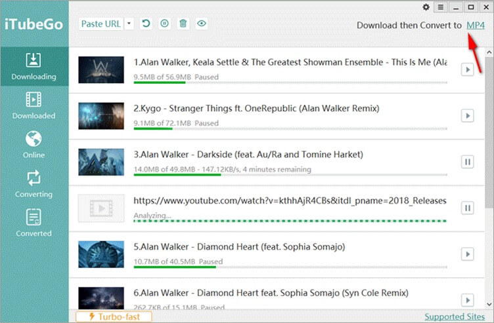Resume the Syn Cole Remix download
The width and height of the screenshot is (494, 323).
pyautogui.click(x=468, y=300)
